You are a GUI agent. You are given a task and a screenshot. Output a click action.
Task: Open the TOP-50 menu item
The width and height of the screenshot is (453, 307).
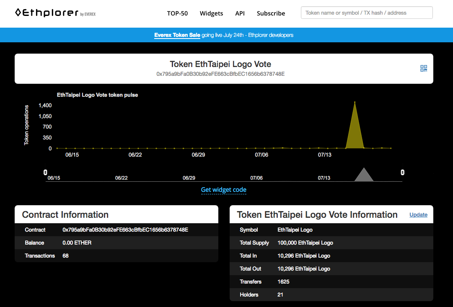177,13
